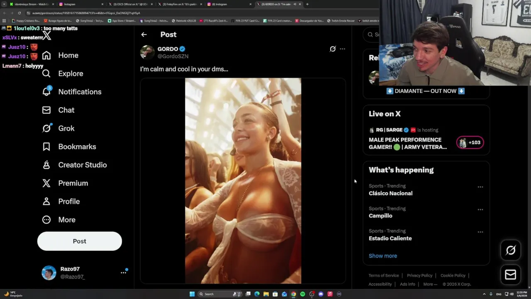This screenshot has height=299, width=531.
Task: Open Premium from the sidebar
Action: 65,183
